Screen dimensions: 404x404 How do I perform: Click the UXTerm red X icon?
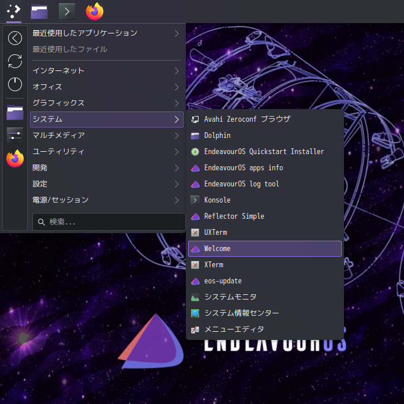tap(195, 233)
